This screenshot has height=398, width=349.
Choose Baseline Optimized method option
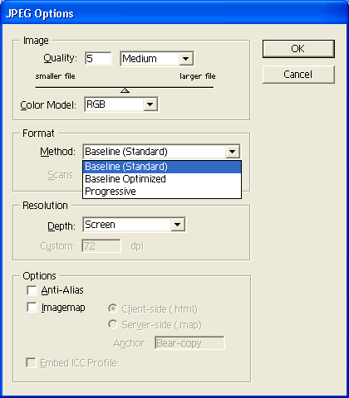(x=162, y=179)
